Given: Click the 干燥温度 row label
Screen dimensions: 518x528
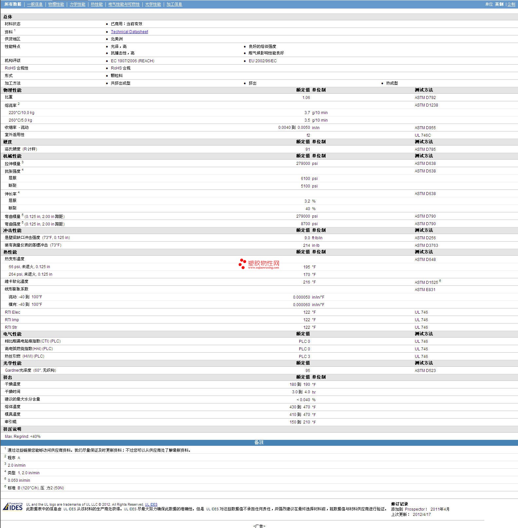Looking at the screenshot, I should pyautogui.click(x=12, y=384).
